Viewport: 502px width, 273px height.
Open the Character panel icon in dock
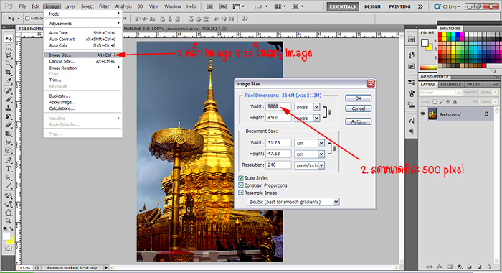tap(412, 121)
